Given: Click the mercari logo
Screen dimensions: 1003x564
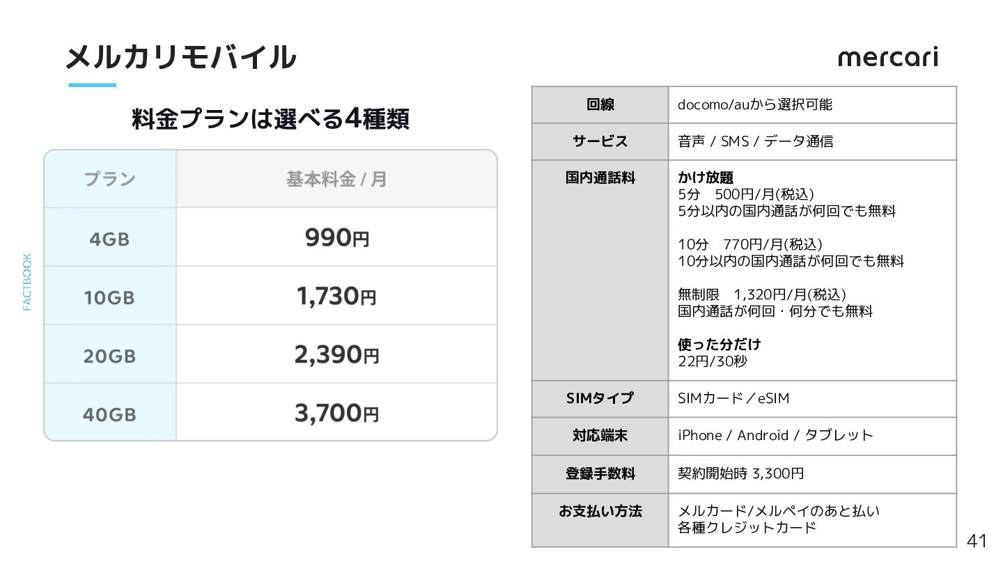Looking at the screenshot, I should tap(888, 57).
